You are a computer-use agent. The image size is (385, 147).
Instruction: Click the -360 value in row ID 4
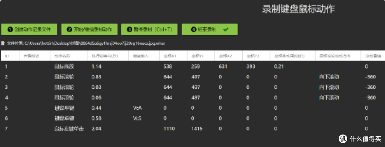pos(370,98)
